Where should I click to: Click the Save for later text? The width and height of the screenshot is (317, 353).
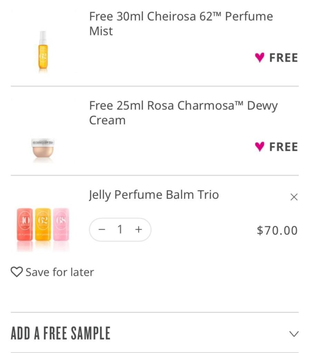pos(59,272)
